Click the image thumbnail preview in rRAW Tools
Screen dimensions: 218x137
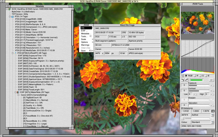click(199, 22)
